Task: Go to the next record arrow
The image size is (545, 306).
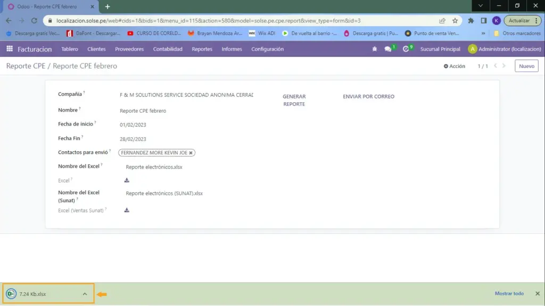Action: point(505,66)
